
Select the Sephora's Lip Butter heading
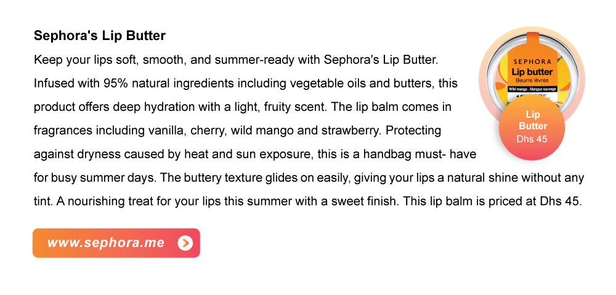tap(100, 36)
